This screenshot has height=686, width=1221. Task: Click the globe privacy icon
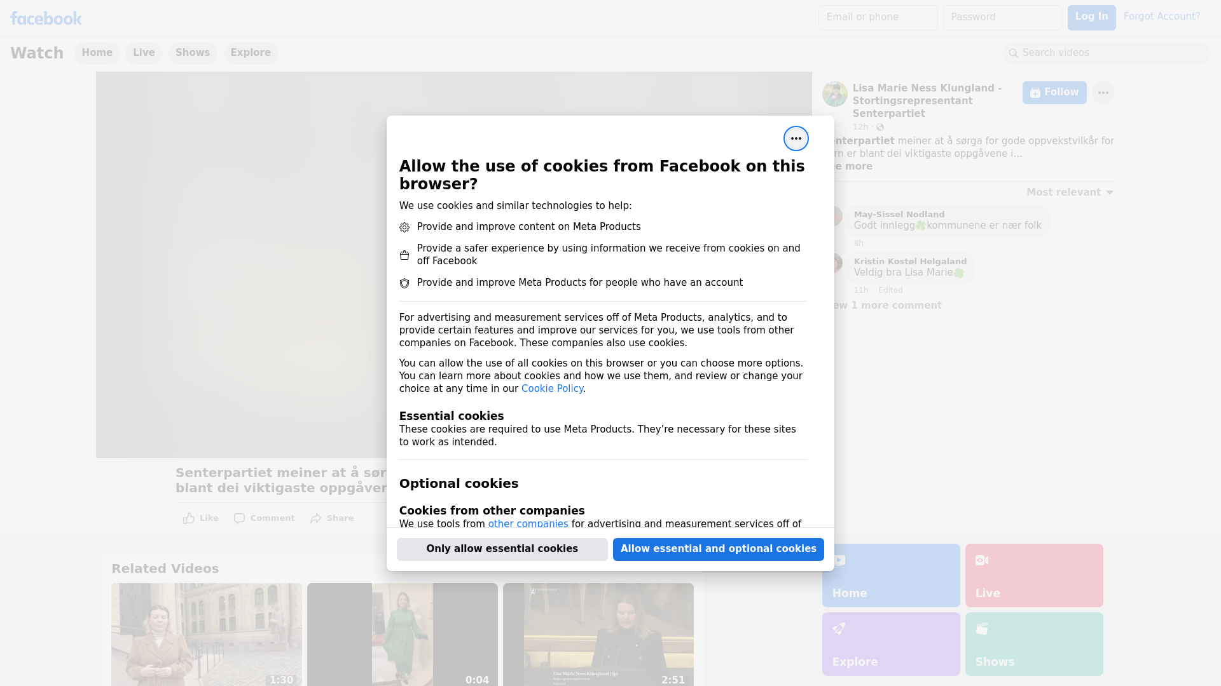(880, 127)
